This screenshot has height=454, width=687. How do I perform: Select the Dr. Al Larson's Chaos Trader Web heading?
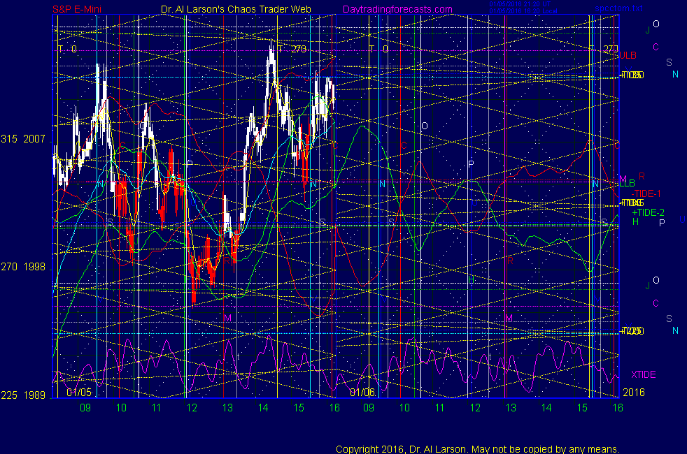(236, 9)
